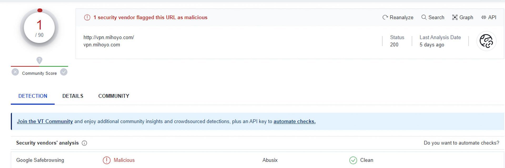The image size is (505, 168).
Task: Click the Search magnifier icon
Action: pos(424,17)
